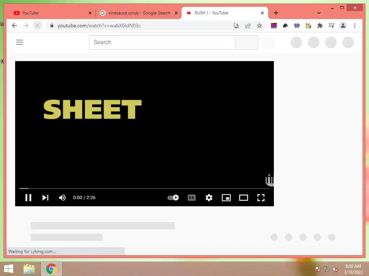Focus the YouTube Search field
This screenshot has height=276, width=369.
pyautogui.click(x=162, y=42)
